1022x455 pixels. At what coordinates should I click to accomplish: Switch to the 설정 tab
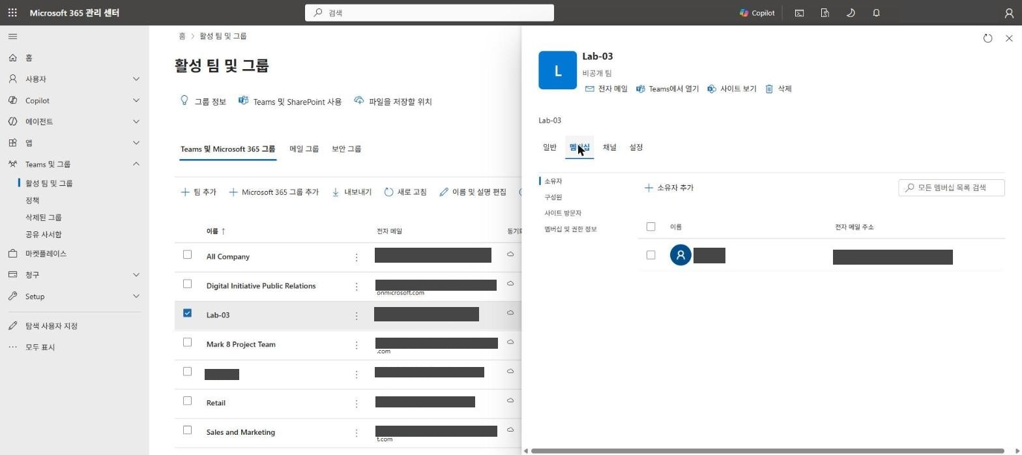tap(636, 147)
